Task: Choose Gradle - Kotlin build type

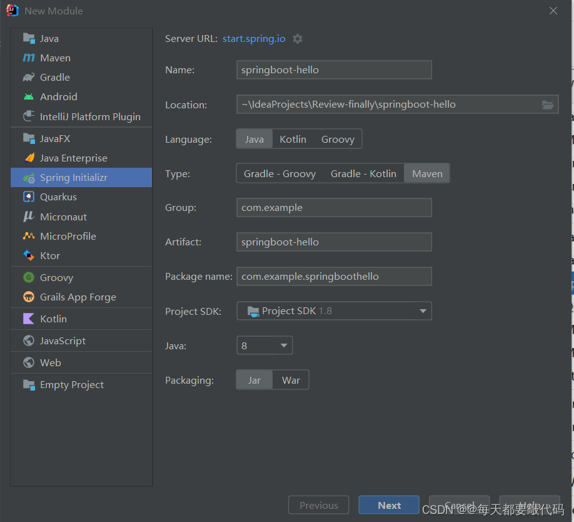Action: [x=363, y=173]
